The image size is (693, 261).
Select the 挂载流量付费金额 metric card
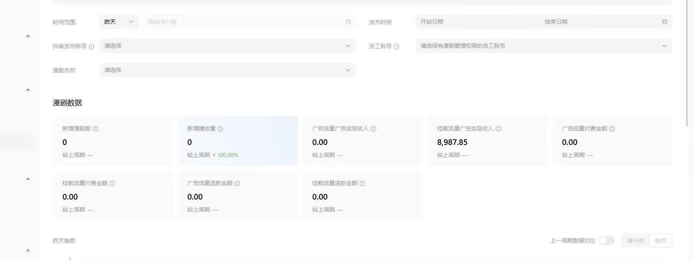[x=113, y=196]
